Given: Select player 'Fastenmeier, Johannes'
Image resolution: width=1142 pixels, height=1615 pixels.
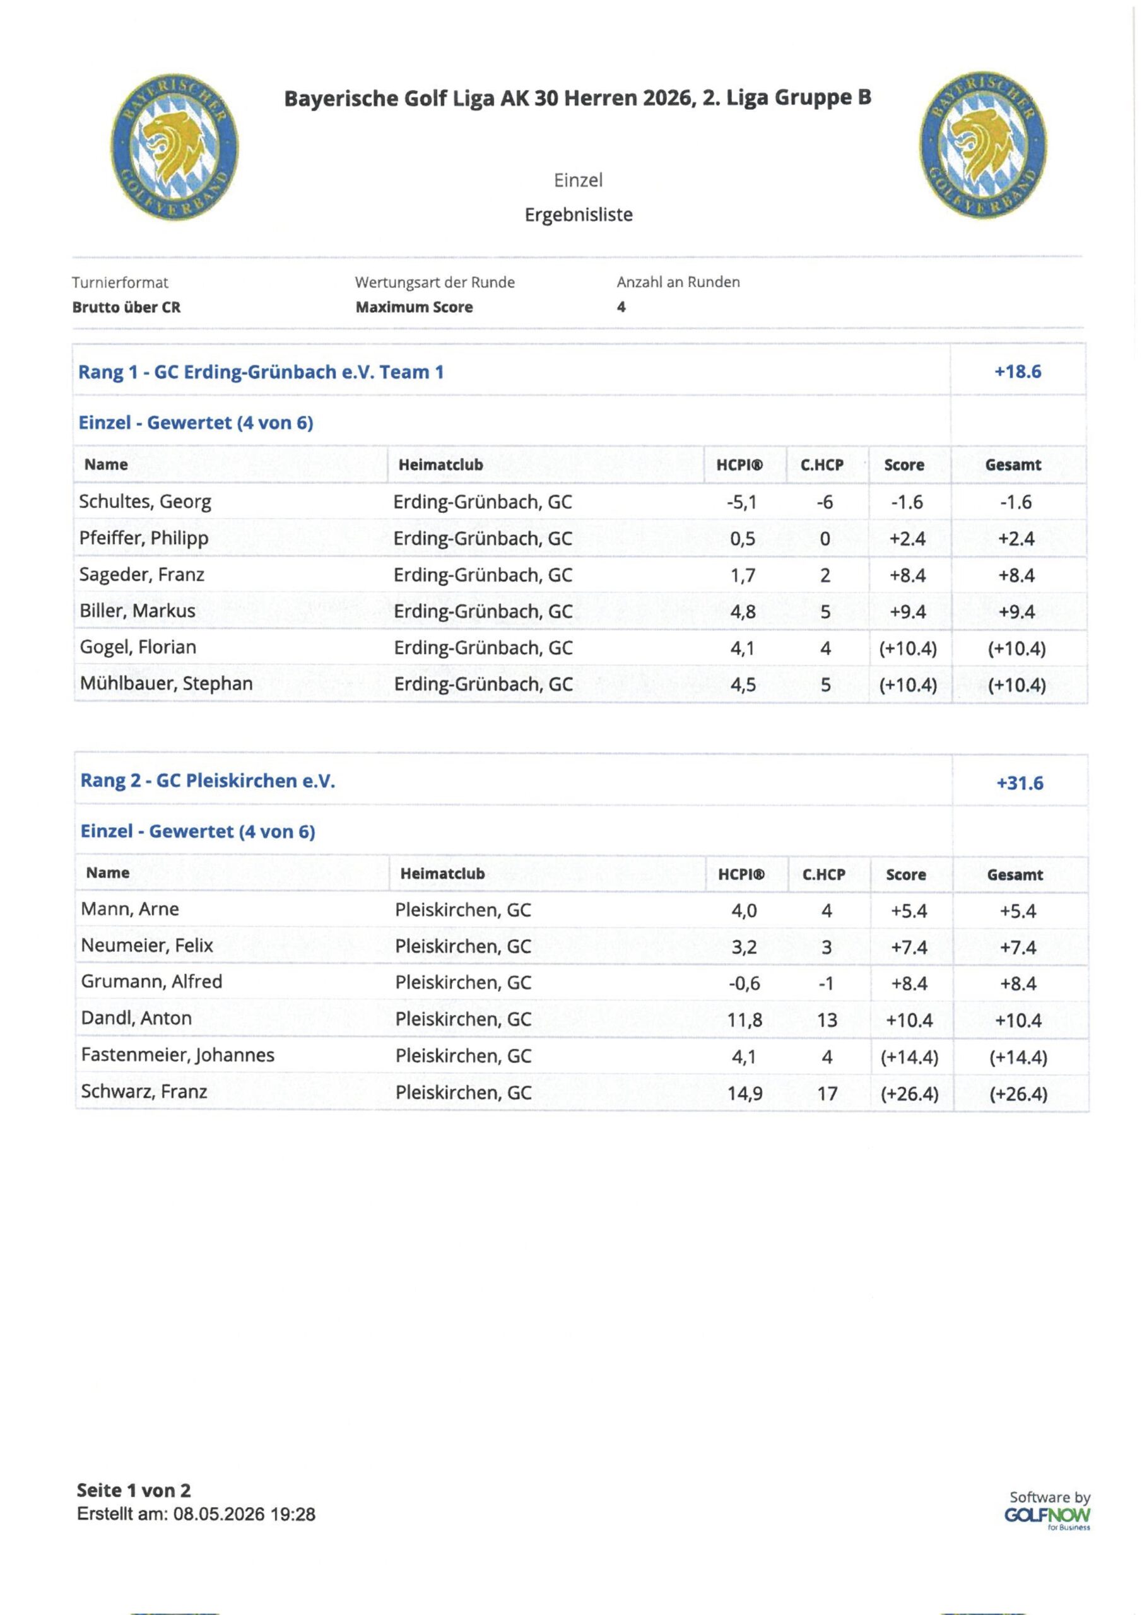Looking at the screenshot, I should pyautogui.click(x=177, y=1055).
